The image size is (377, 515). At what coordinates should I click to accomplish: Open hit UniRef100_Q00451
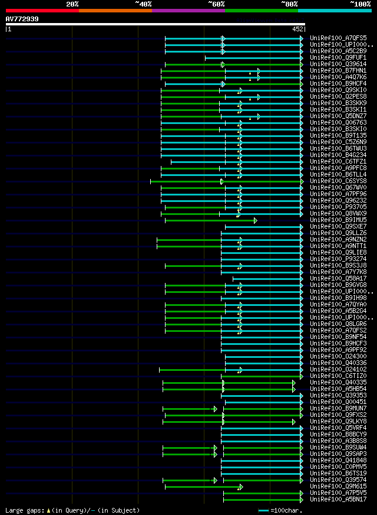(x=338, y=402)
